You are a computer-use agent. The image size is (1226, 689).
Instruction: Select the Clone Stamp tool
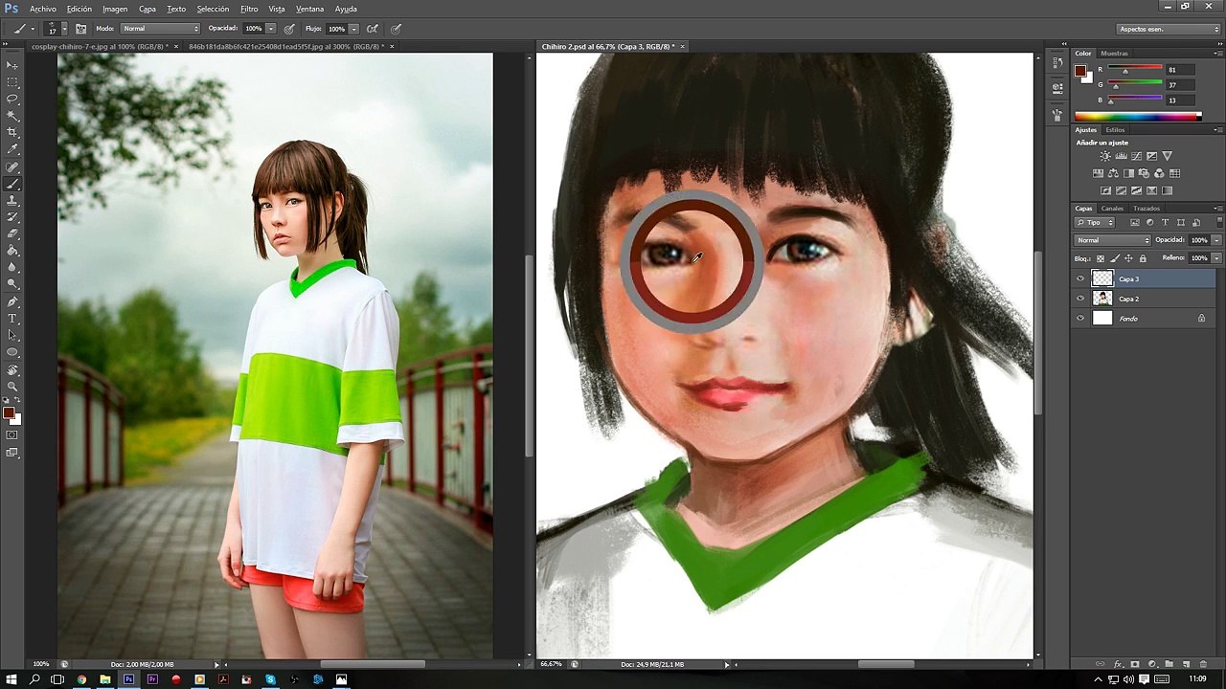(12, 200)
